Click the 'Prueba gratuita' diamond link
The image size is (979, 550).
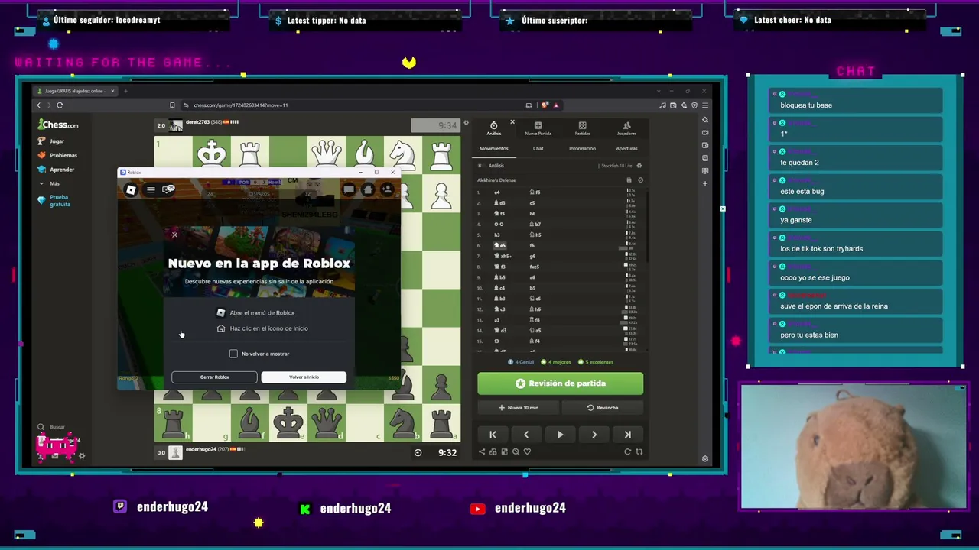tap(54, 201)
